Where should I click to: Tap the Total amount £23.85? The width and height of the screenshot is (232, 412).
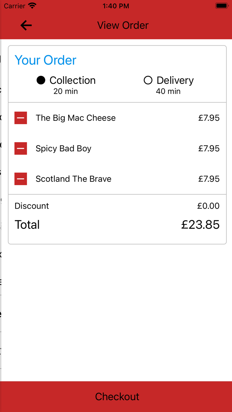(200, 225)
